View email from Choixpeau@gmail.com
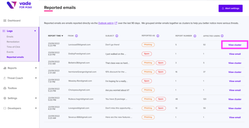Screen dimensions: 249x128 point(235,90)
